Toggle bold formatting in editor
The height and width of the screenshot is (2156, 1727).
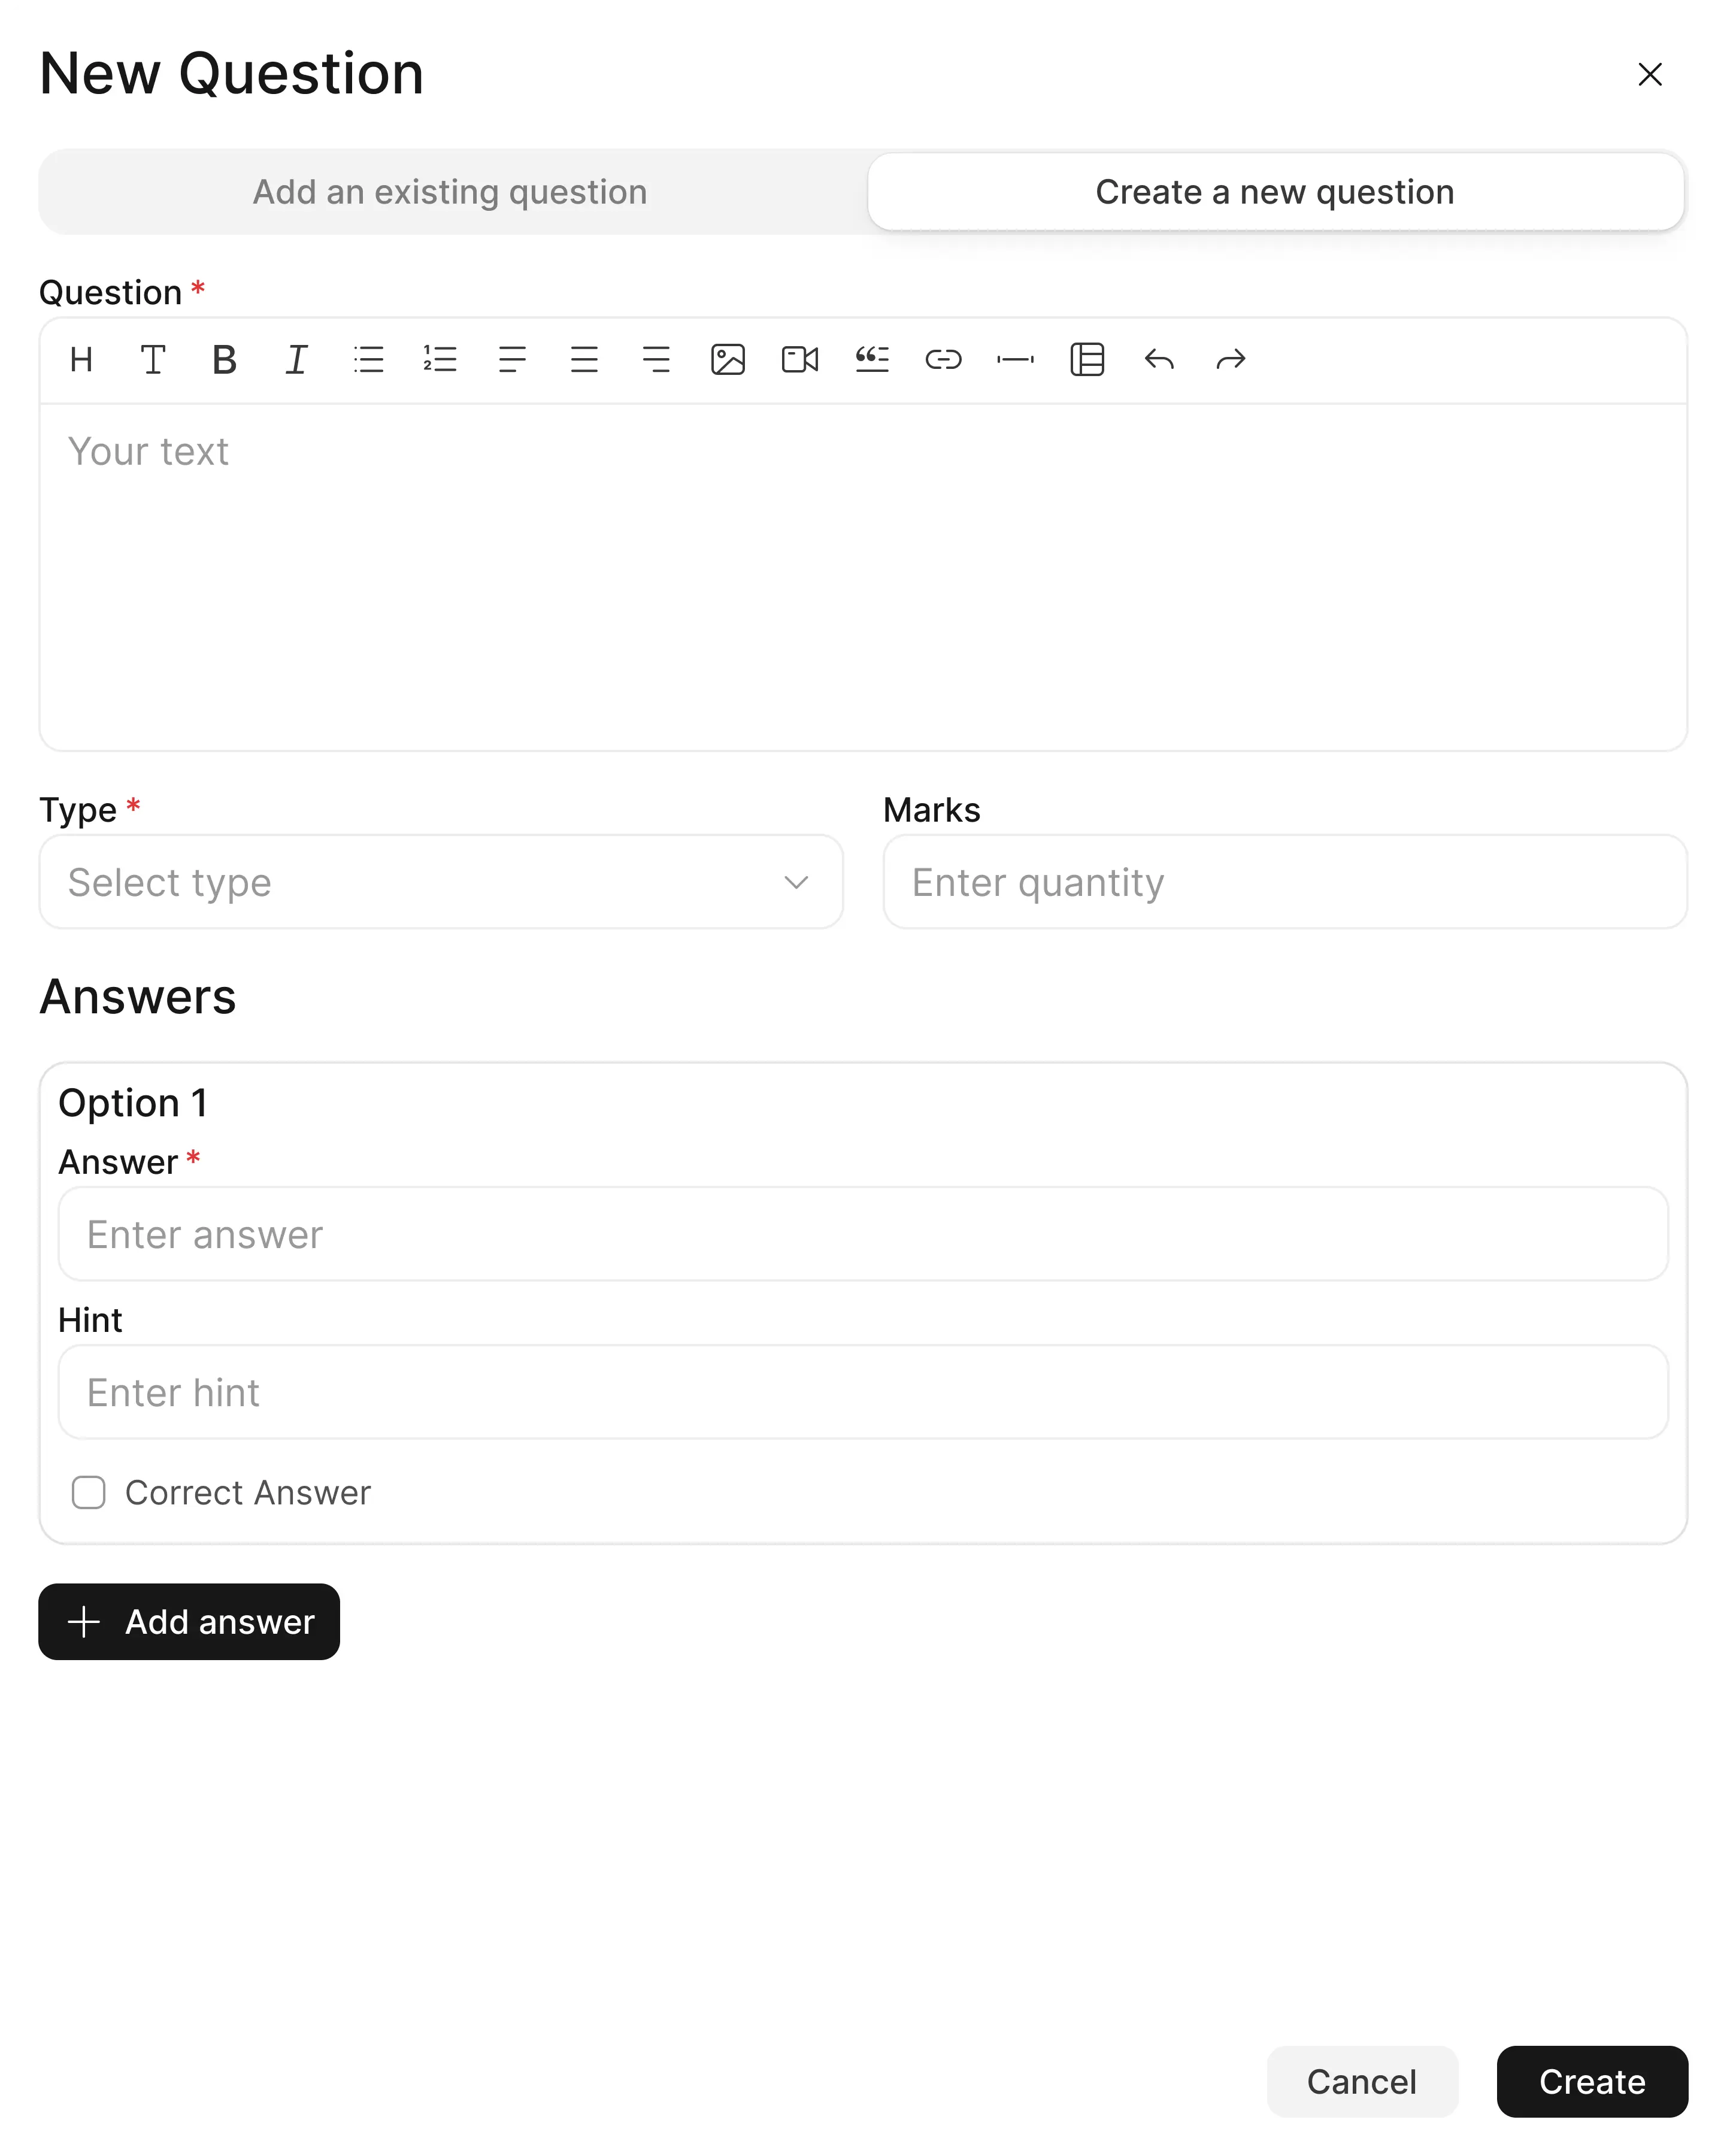point(225,359)
